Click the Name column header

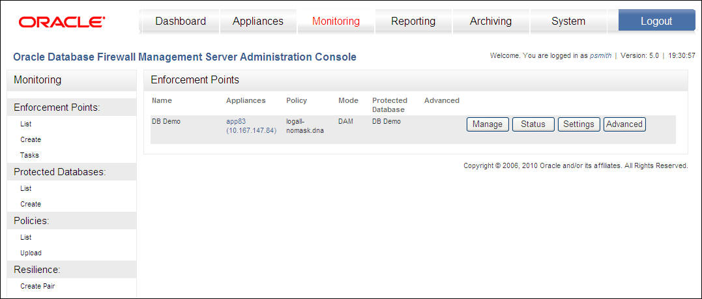162,101
